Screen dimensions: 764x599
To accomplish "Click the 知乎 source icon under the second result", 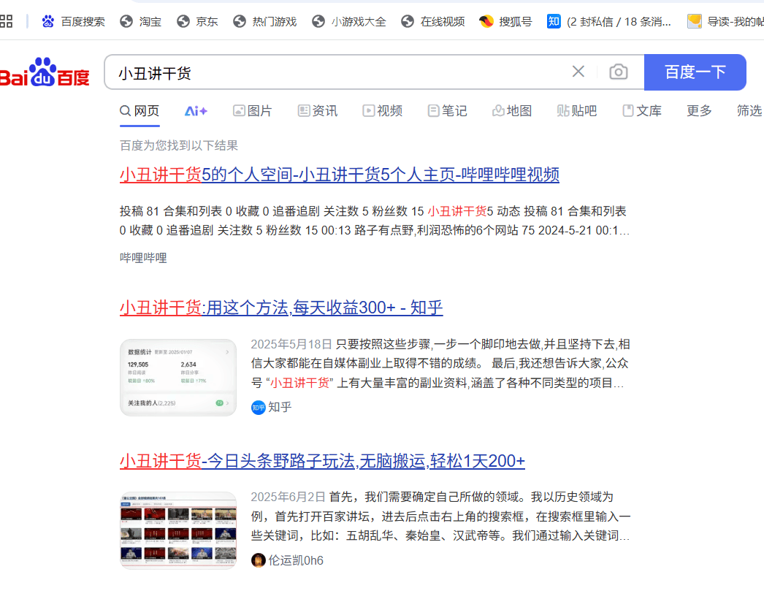I will [x=258, y=407].
